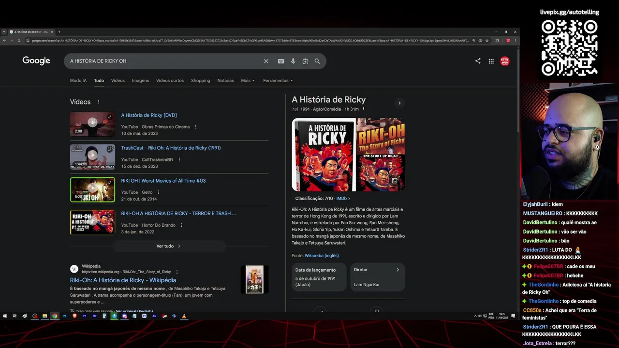This screenshot has width=619, height=348.
Task: Clear the Google search box text
Action: pos(266,61)
